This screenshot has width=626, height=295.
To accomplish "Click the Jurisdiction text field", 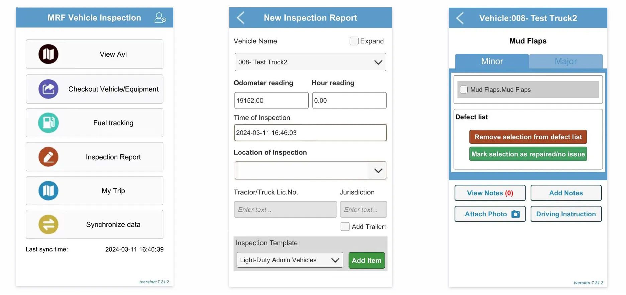I will point(363,209).
